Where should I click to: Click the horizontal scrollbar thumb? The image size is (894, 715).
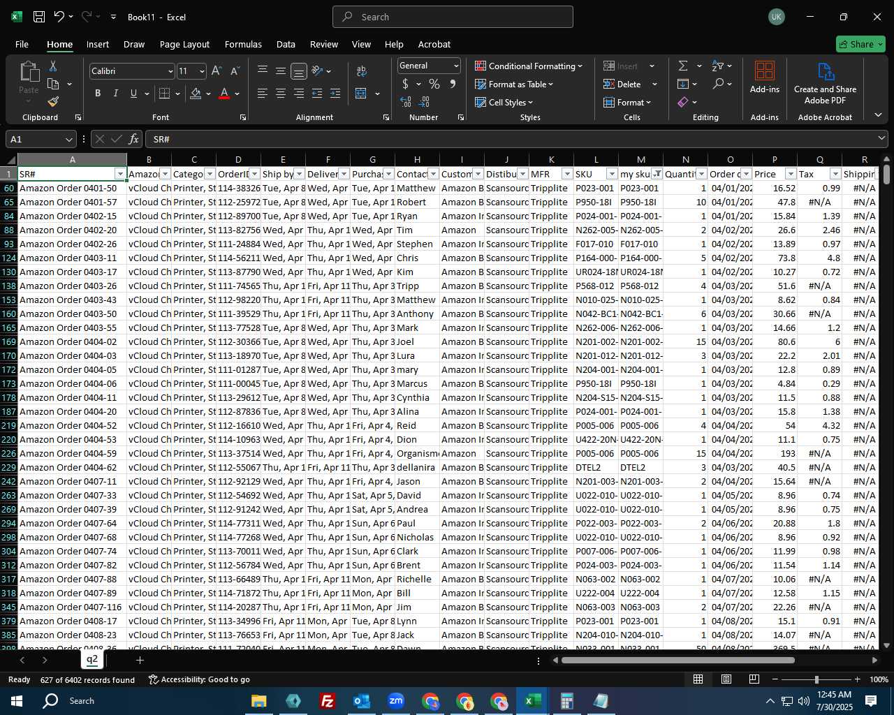pos(677,660)
